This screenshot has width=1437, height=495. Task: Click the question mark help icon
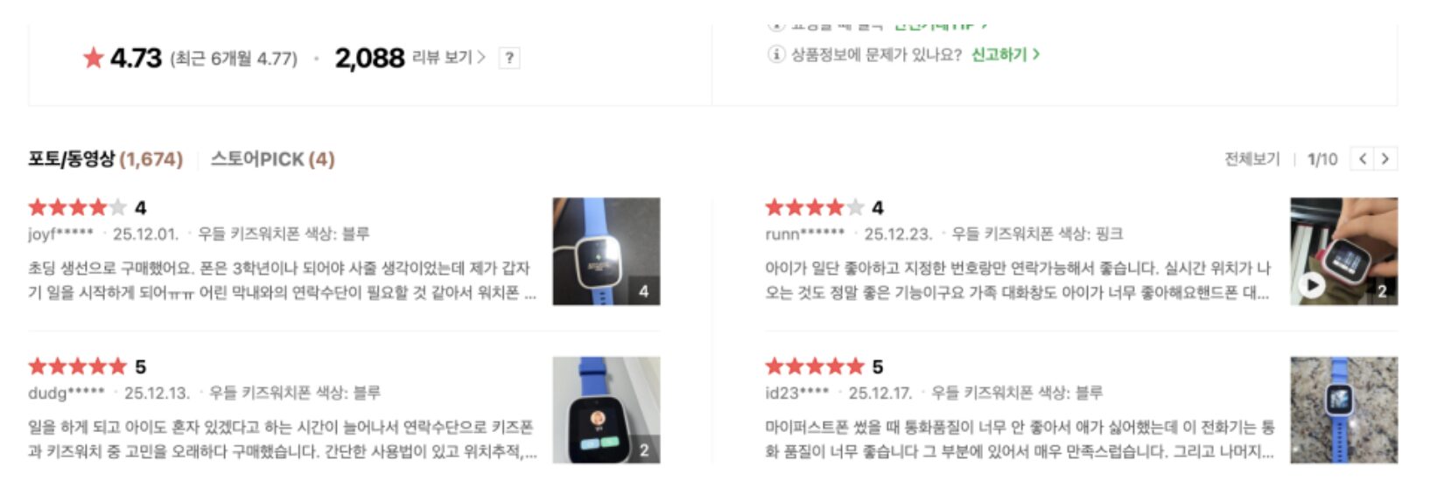[x=509, y=59]
